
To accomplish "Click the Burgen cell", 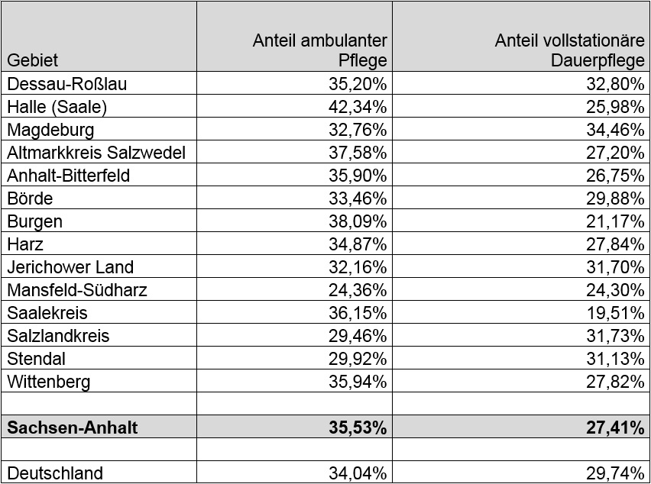I will click(x=35, y=221).
